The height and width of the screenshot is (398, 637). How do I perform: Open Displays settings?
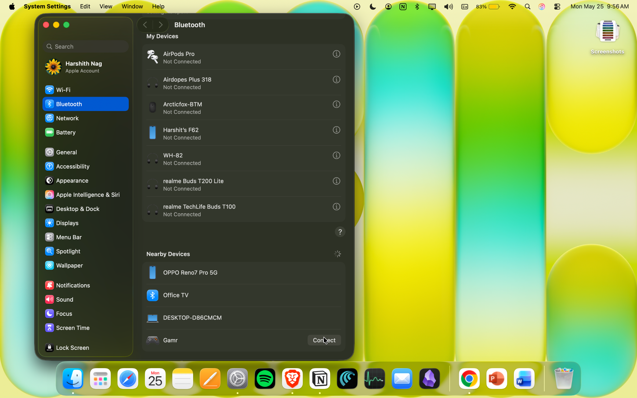click(x=86, y=223)
